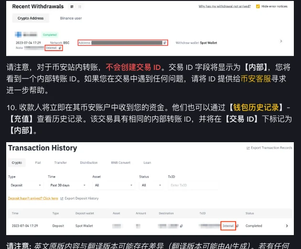The width and height of the screenshot is (301, 249).
Task: Open the Asset dropdown set to All
Action: (x=114, y=185)
